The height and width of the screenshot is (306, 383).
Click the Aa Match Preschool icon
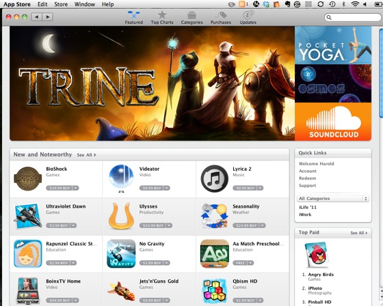[x=215, y=253]
